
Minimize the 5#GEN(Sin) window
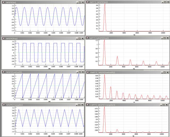pos(77,2)
